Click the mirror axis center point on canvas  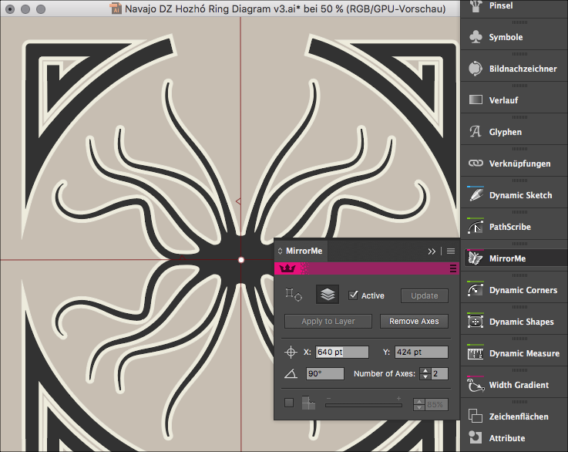pyautogui.click(x=241, y=260)
